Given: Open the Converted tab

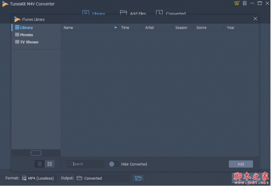Looking at the screenshot, I should 171,13.
